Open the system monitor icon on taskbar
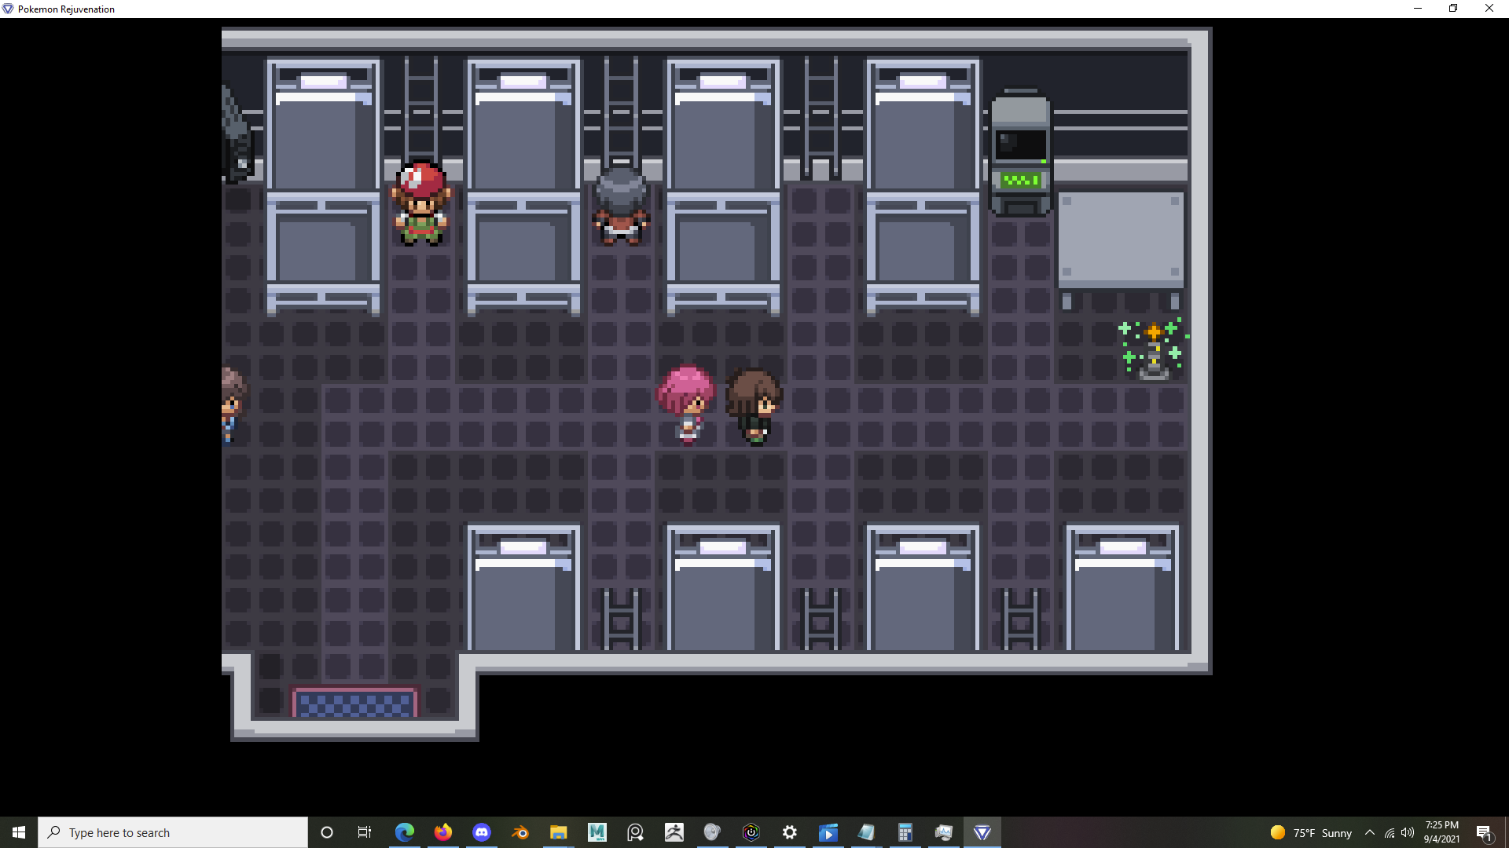The width and height of the screenshot is (1509, 848). click(944, 832)
